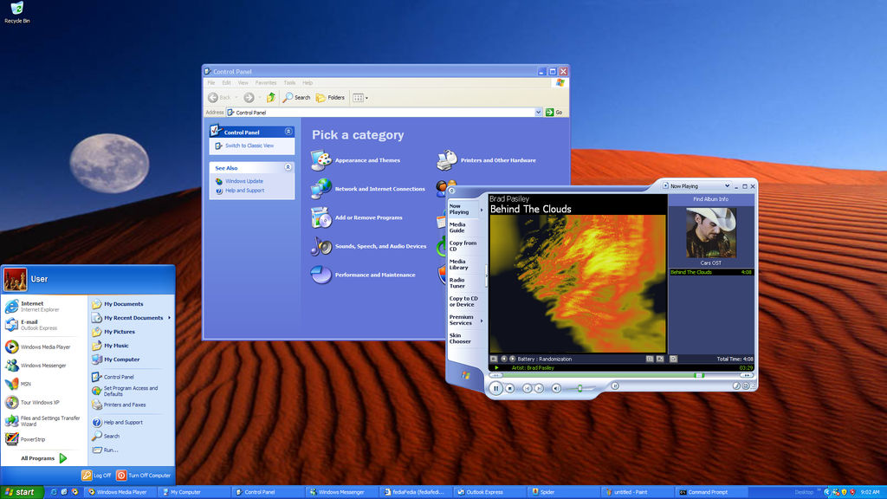Open Skin Chooser in Media Player
The height and width of the screenshot is (499, 887).
point(460,339)
